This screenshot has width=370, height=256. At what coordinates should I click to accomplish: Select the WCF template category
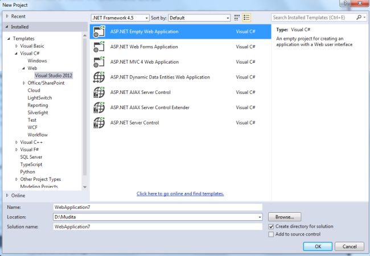[32, 127]
